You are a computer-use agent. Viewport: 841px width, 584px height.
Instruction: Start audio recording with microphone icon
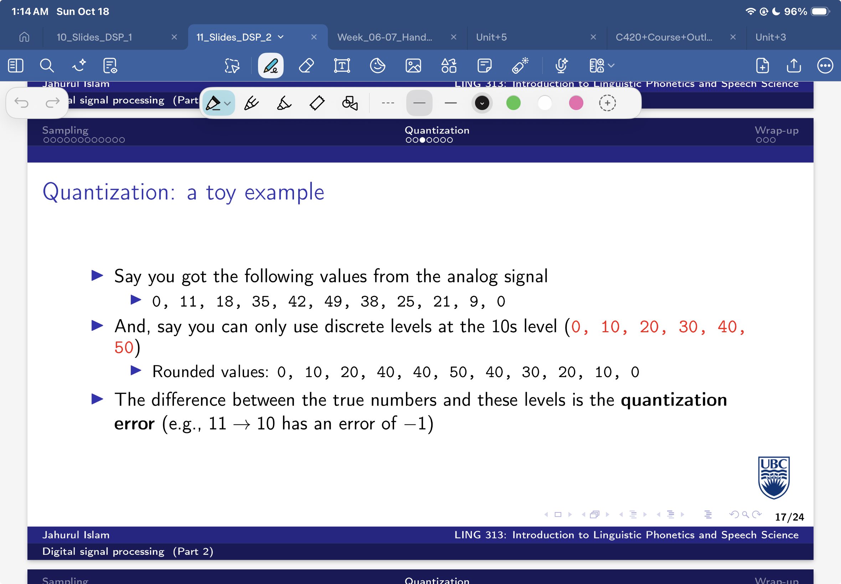pos(561,66)
